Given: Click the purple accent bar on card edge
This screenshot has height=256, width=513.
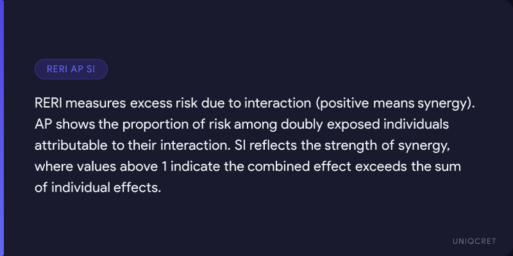Looking at the screenshot, I should (2, 128).
